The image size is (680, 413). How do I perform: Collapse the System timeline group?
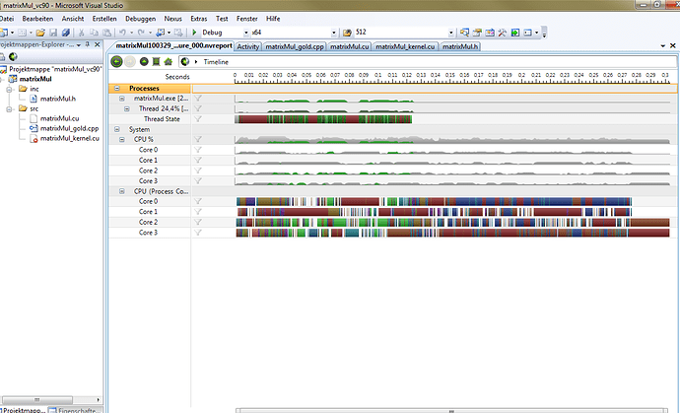tap(116, 129)
